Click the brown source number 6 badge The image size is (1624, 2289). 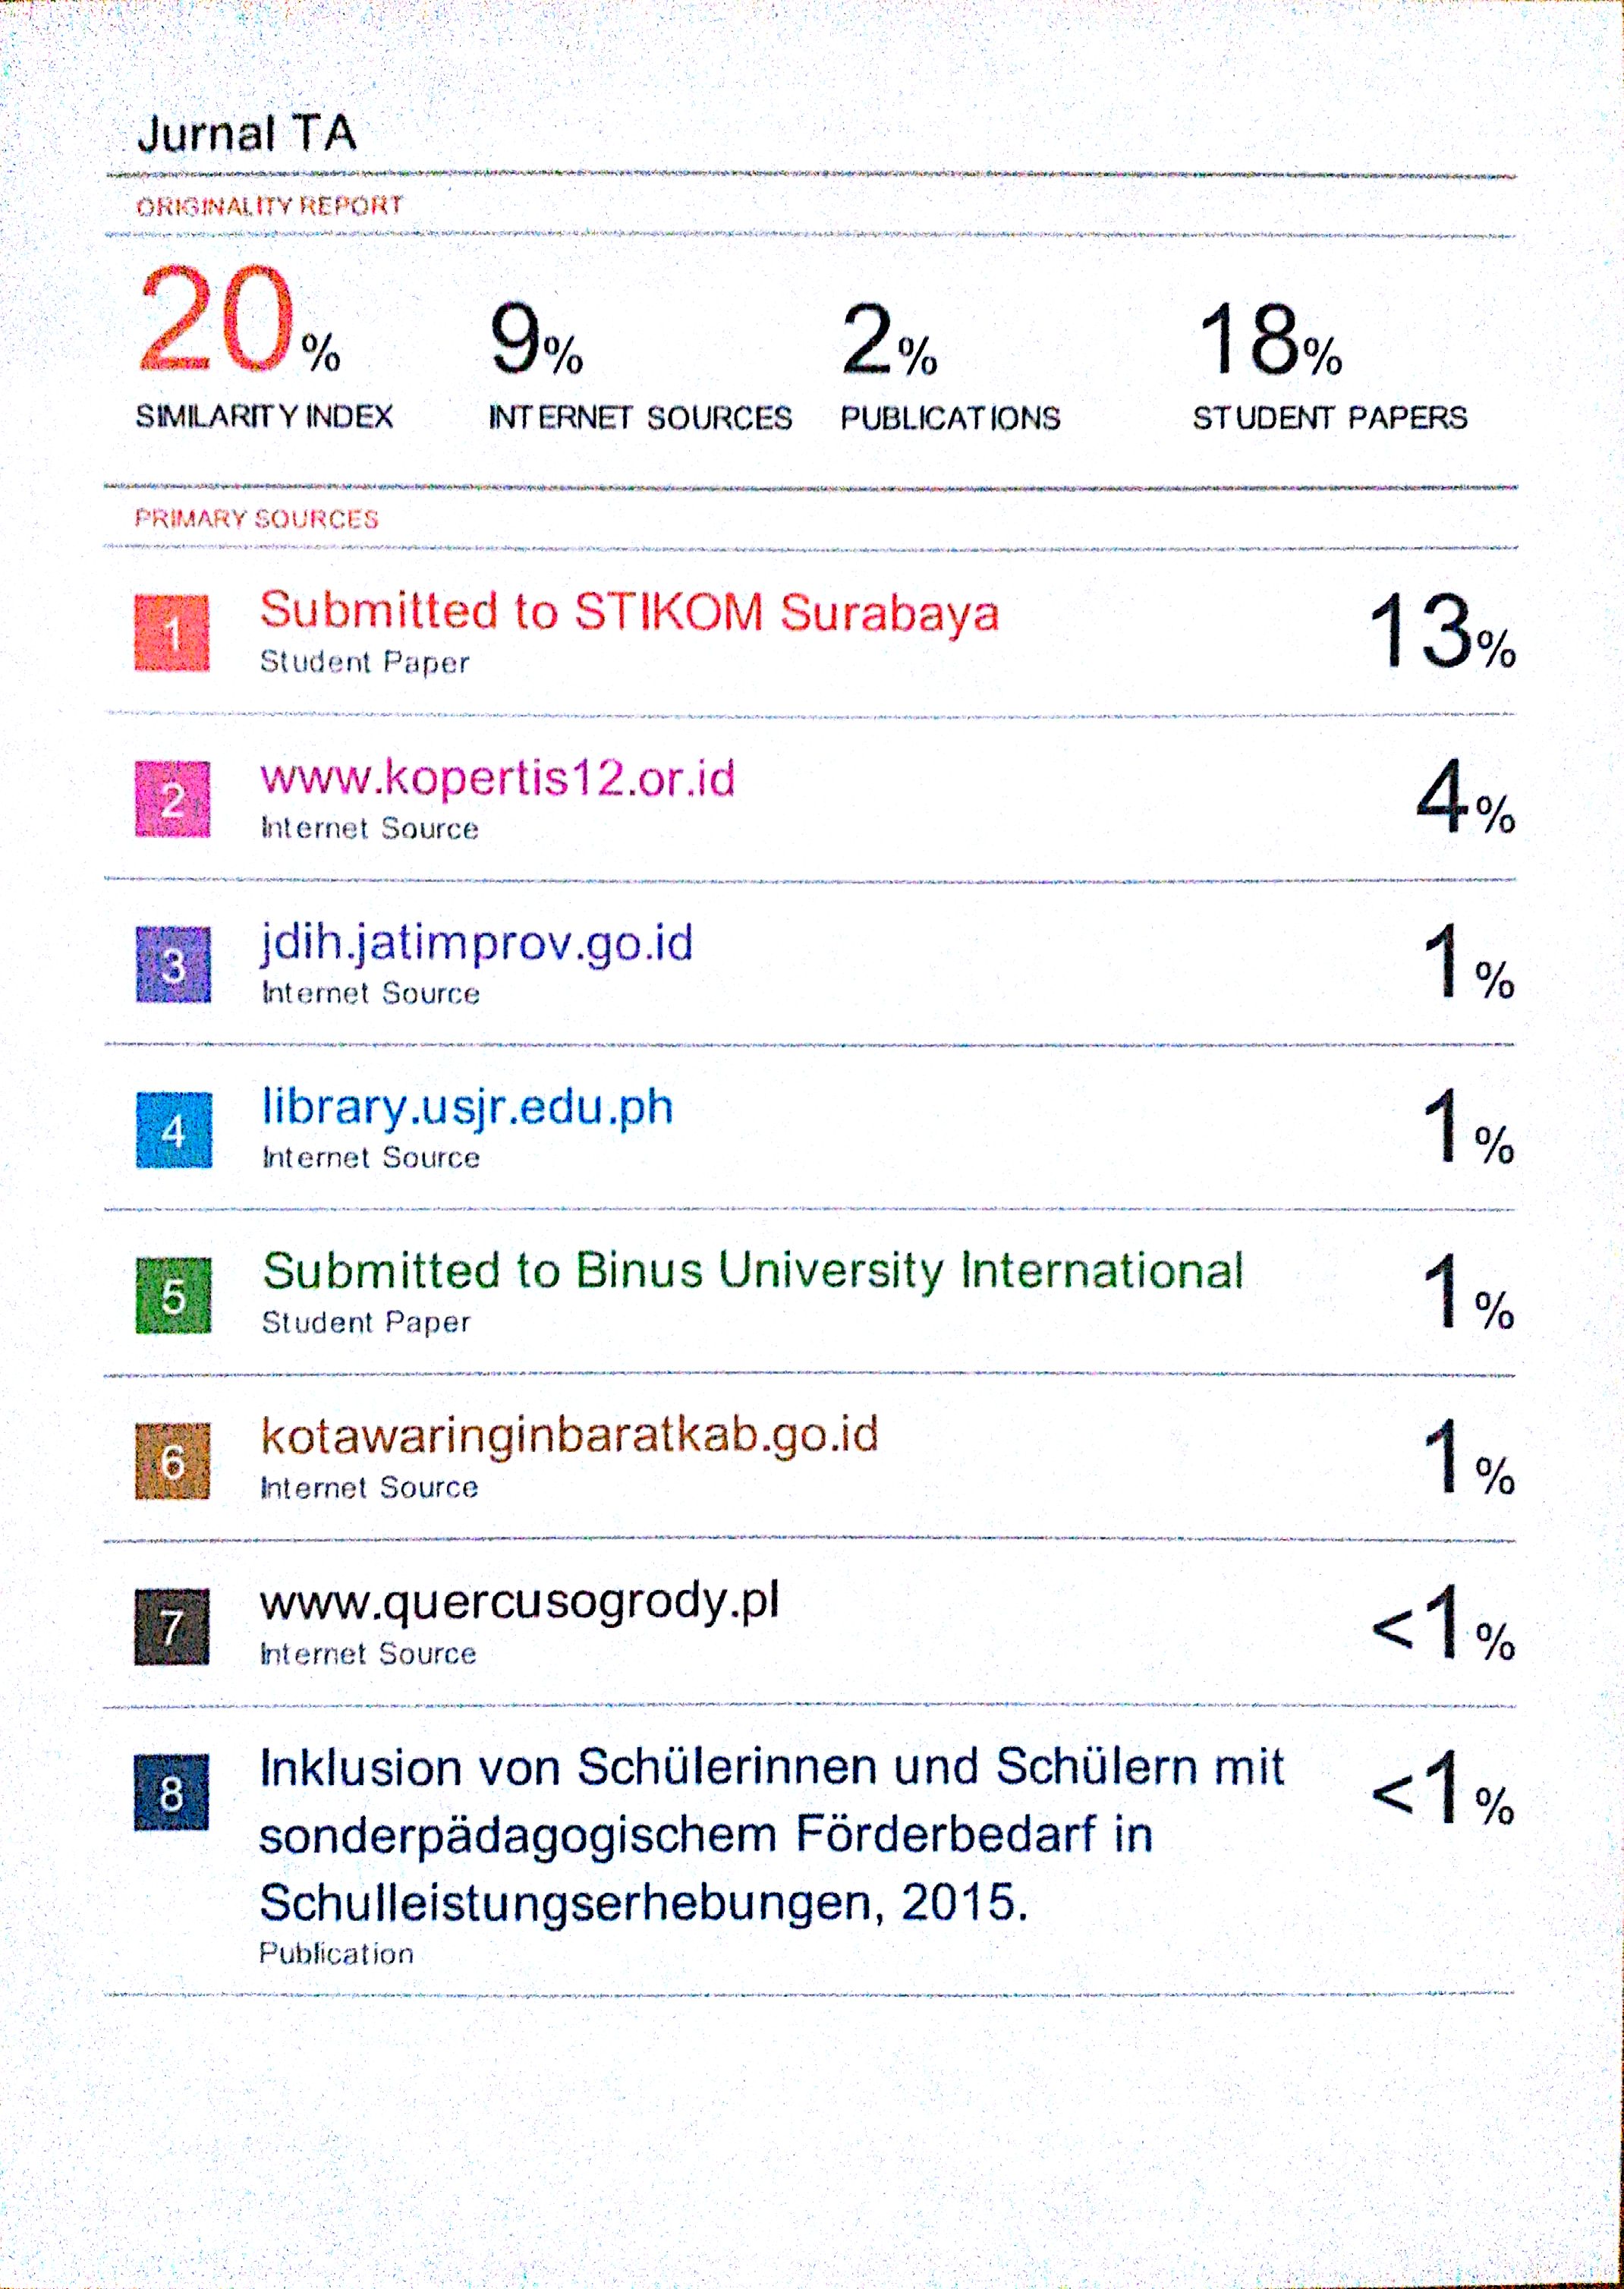coord(173,1461)
